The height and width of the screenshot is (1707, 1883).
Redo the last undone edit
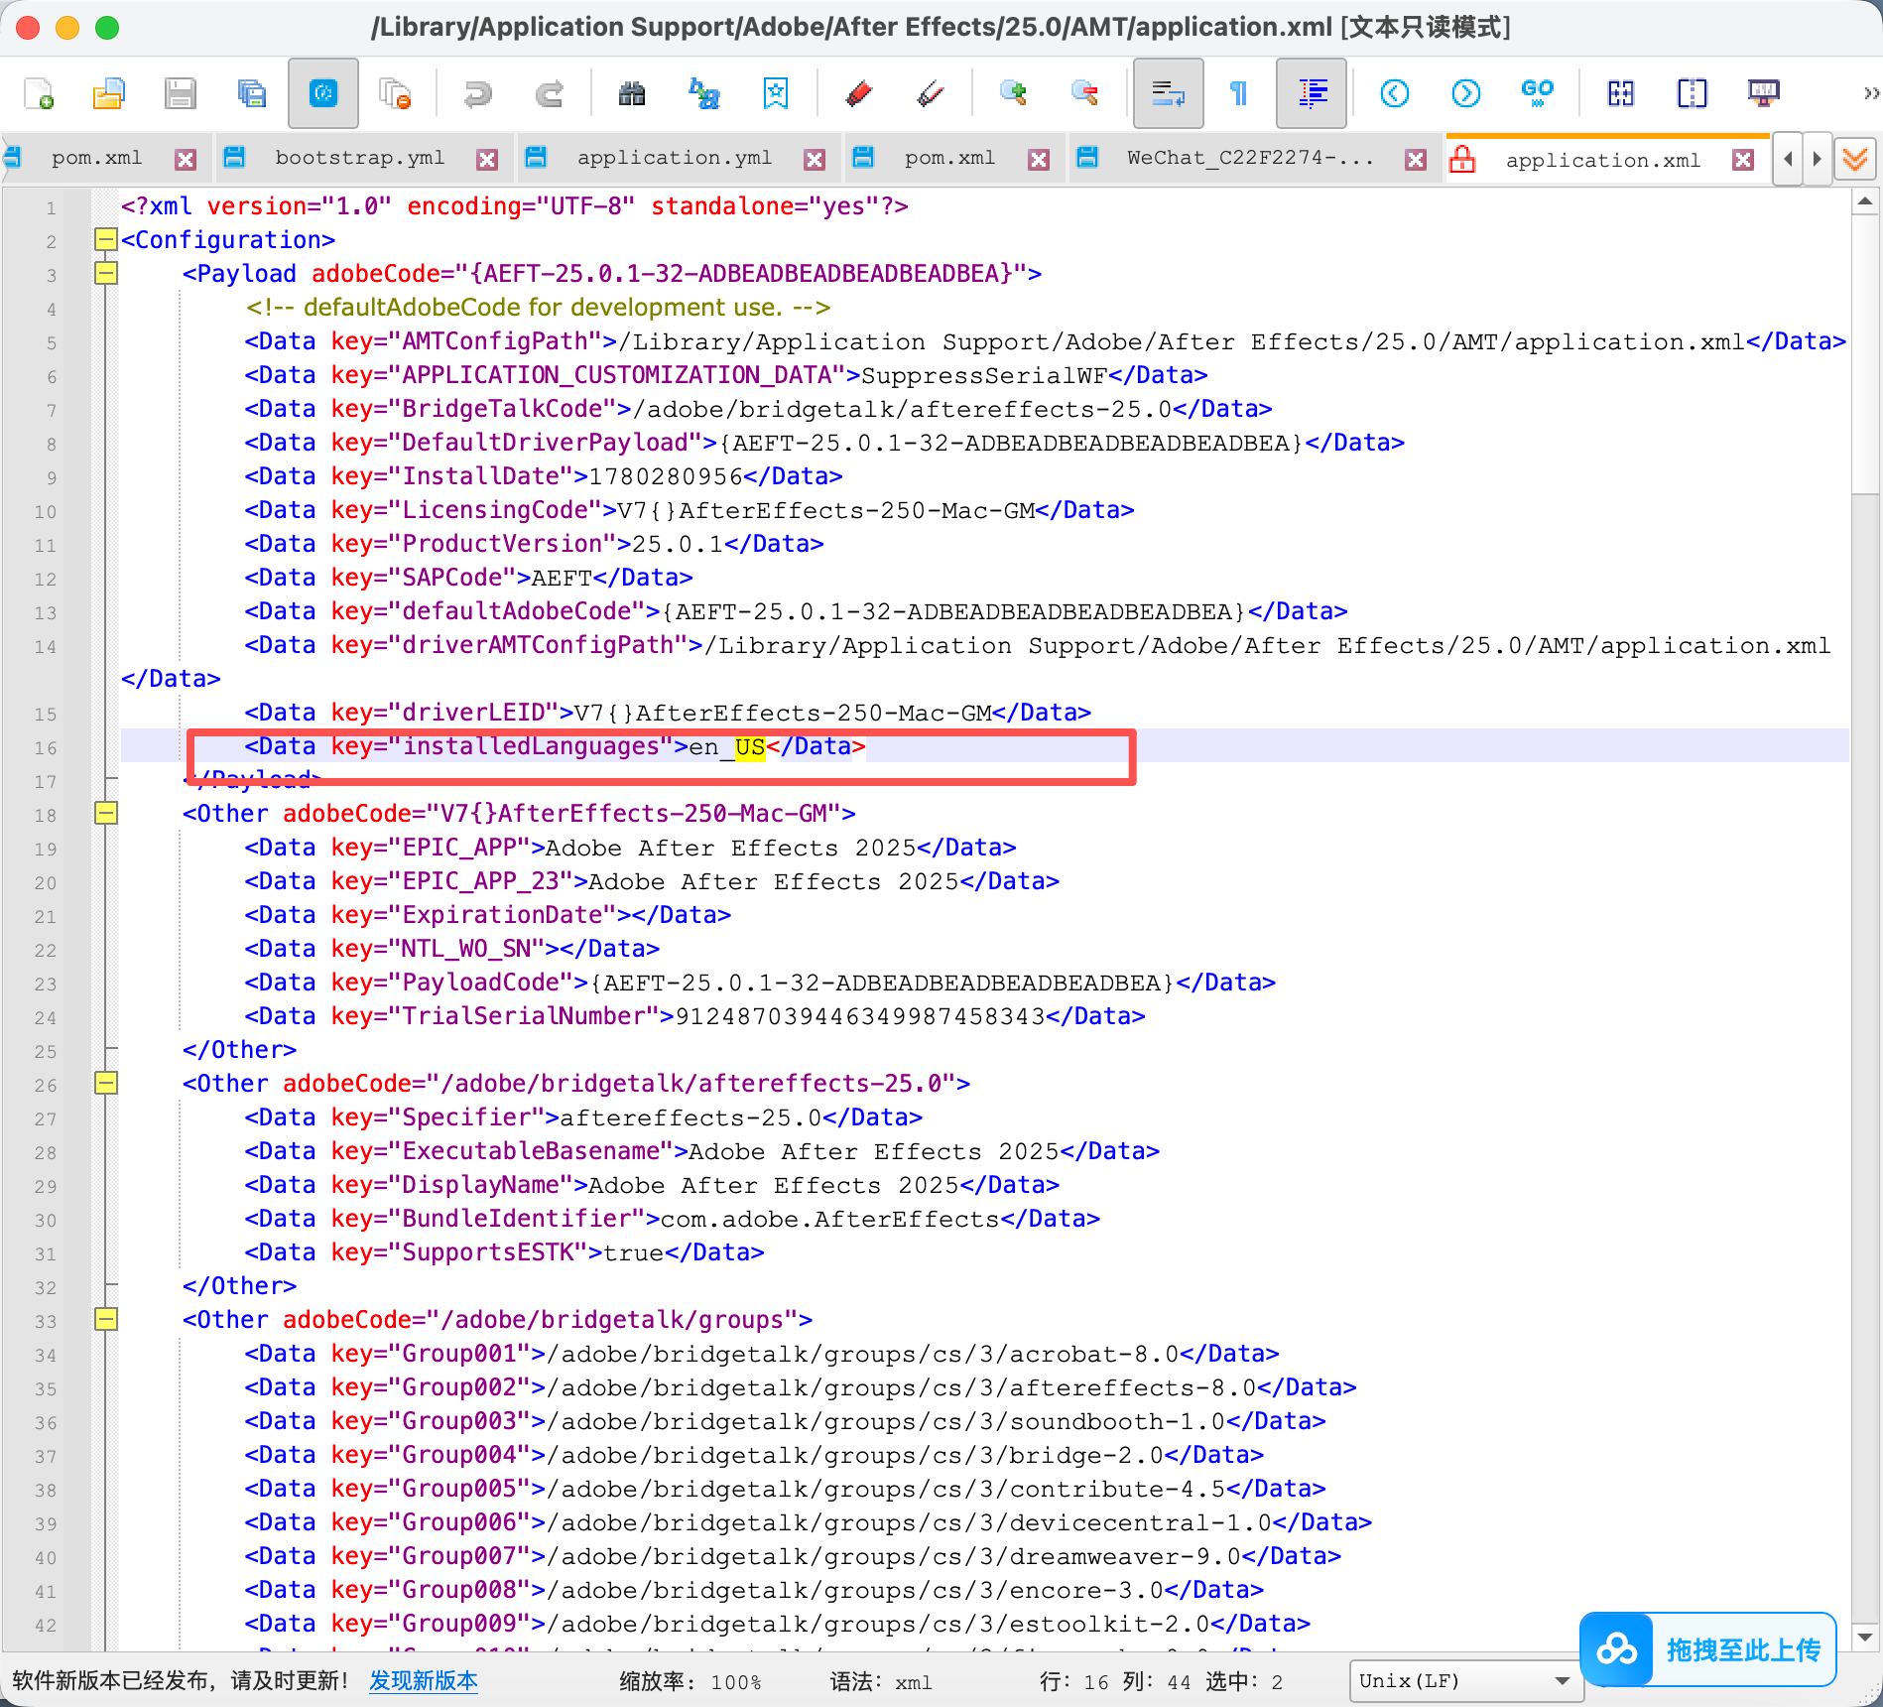pos(550,93)
